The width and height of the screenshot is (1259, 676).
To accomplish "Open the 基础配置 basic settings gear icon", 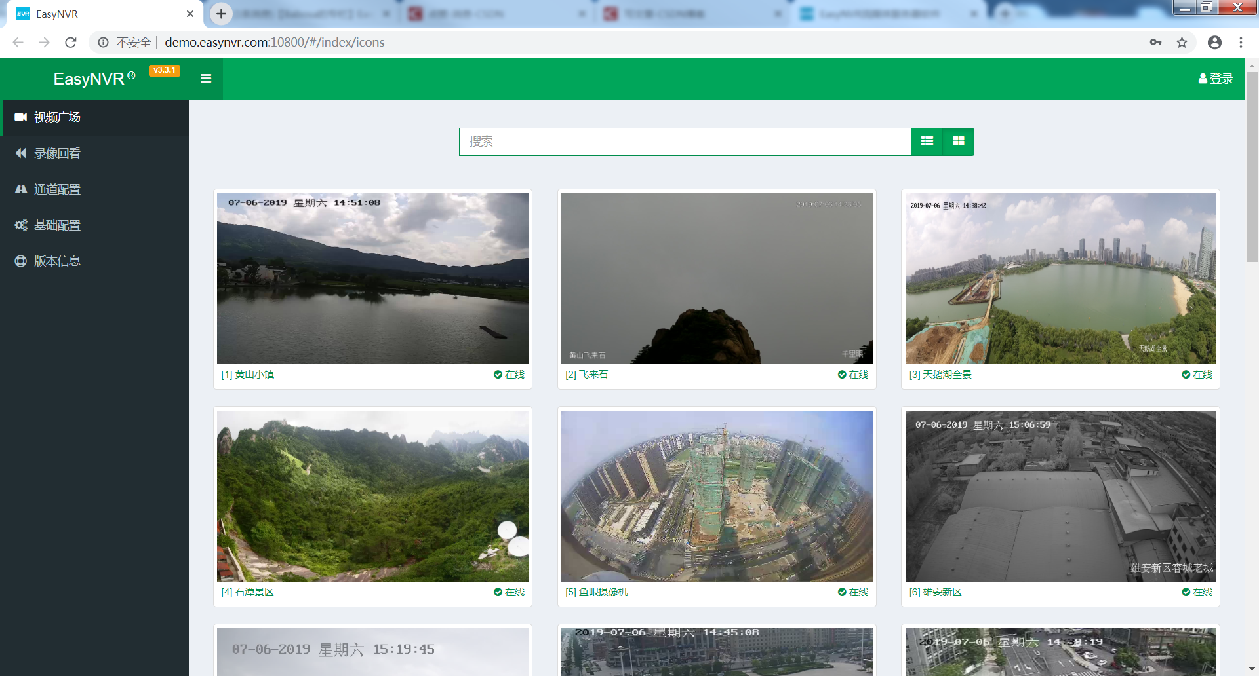I will tap(20, 225).
